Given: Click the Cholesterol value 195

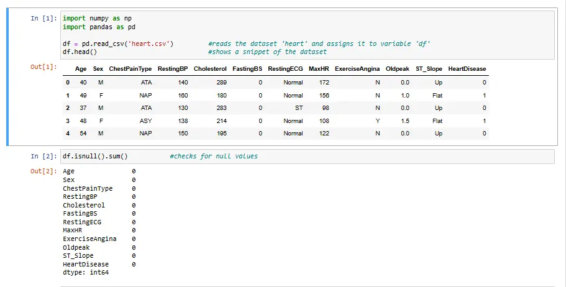Looking at the screenshot, I should [x=222, y=134].
